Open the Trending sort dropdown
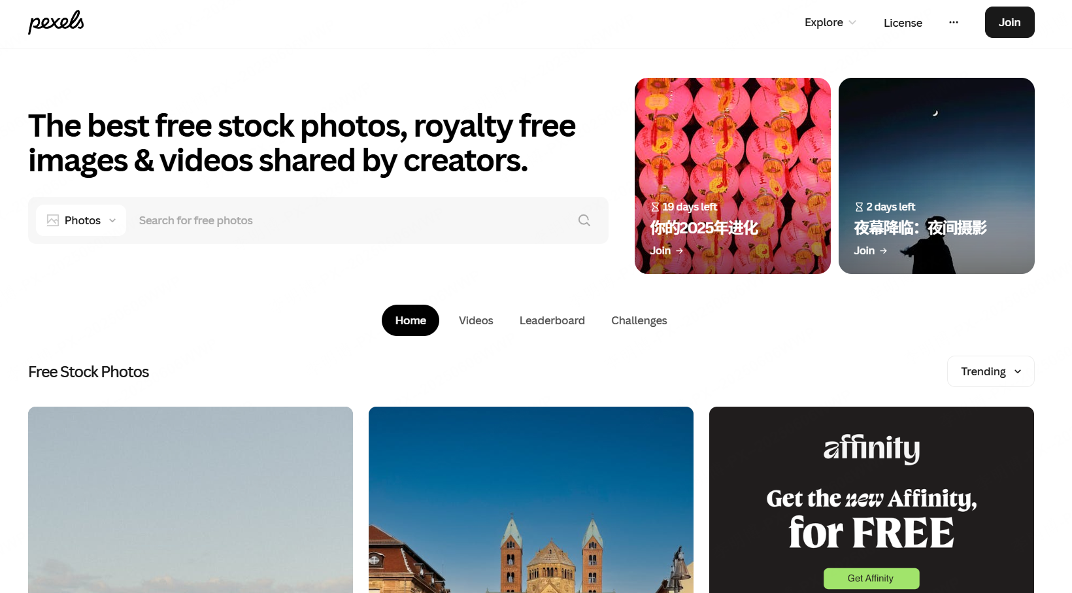This screenshot has width=1072, height=593. [991, 371]
